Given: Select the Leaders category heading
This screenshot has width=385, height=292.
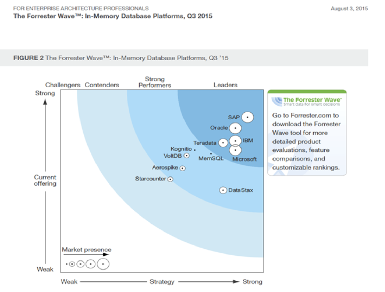Looking at the screenshot, I should (x=225, y=85).
